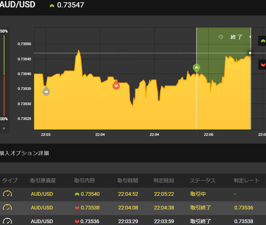Click the clock history icon beside 終了
Image resolution: width=266 pixels, height=225 pixels.
(x=221, y=37)
